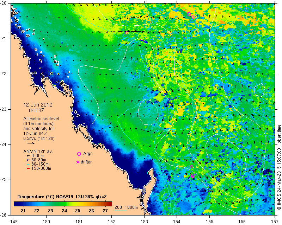Image resolution: width=282 pixels, height=225 pixels.
Task: Click the cyan 200m isobath legend line
Action: point(121,211)
